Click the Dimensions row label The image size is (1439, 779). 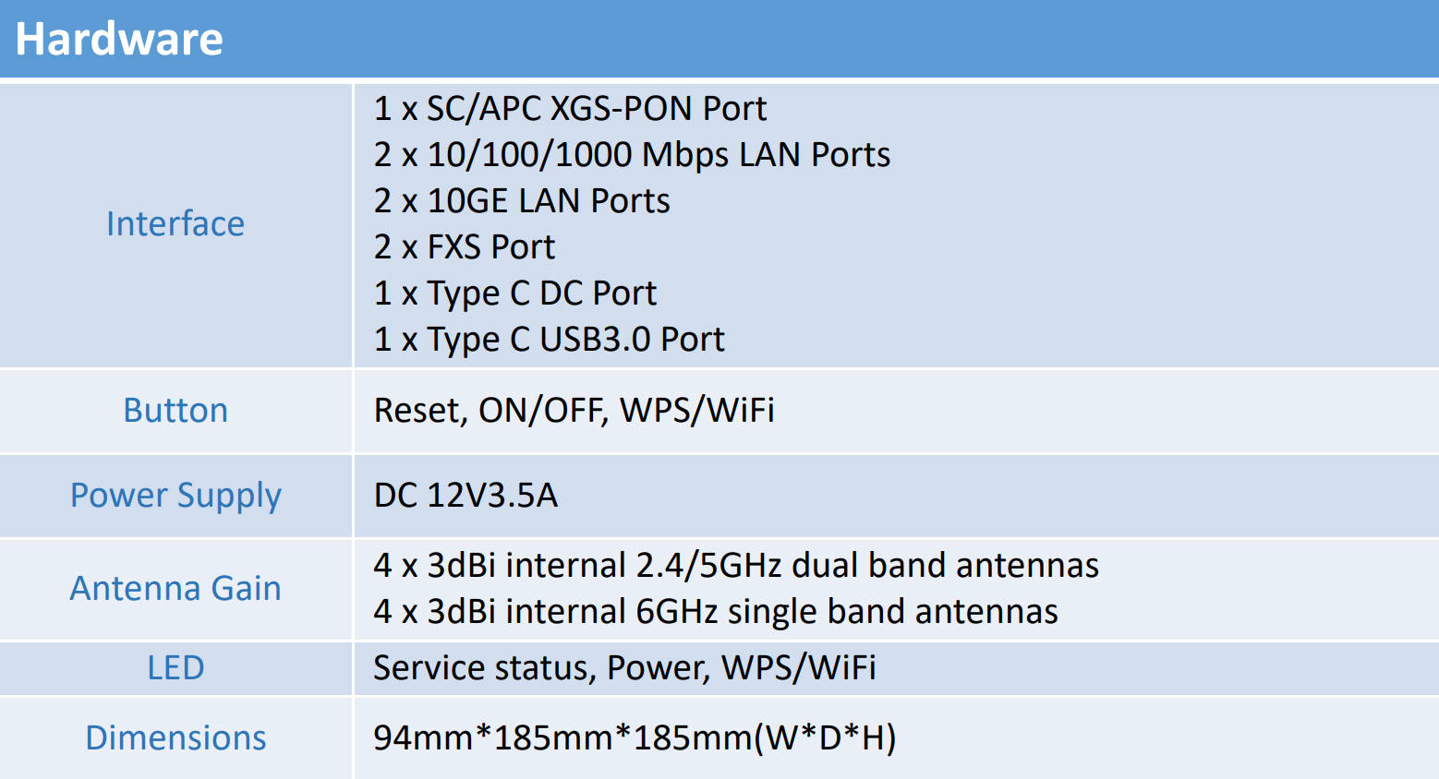click(175, 738)
